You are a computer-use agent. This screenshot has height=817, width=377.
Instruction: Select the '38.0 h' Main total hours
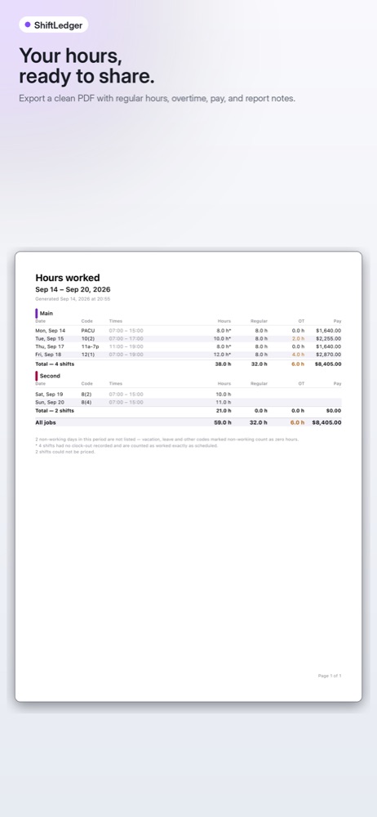pos(223,364)
